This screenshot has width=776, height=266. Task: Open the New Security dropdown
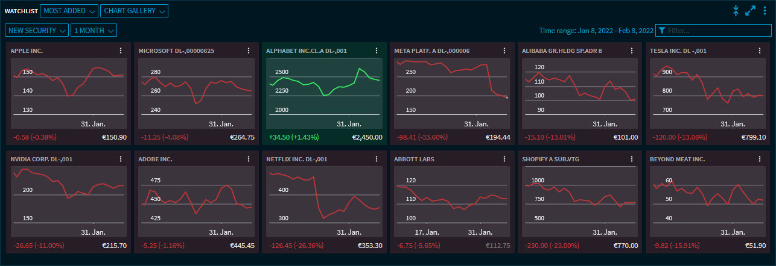pyautogui.click(x=37, y=30)
